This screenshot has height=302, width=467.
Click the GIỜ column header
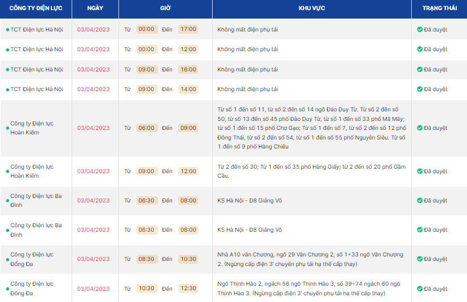(x=165, y=8)
